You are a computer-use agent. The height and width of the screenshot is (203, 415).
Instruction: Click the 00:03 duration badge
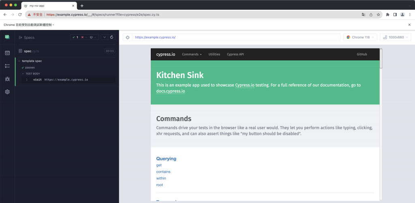pyautogui.click(x=109, y=51)
